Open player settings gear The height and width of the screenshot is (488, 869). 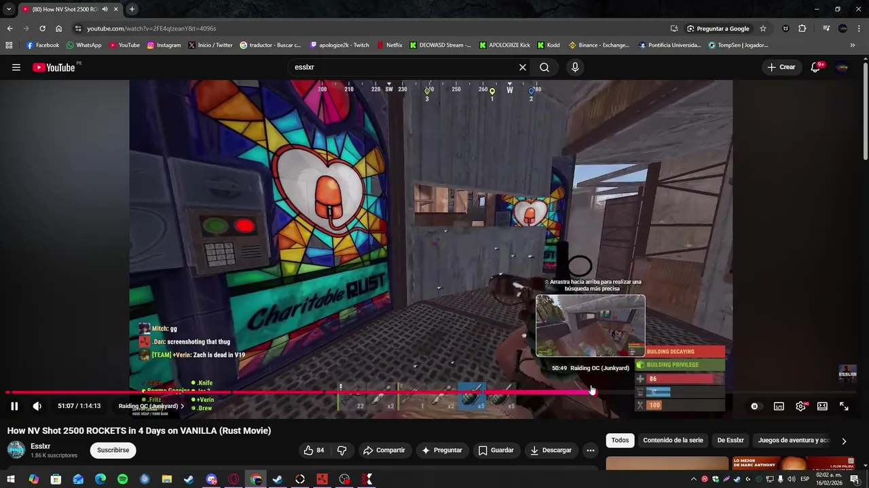point(801,406)
